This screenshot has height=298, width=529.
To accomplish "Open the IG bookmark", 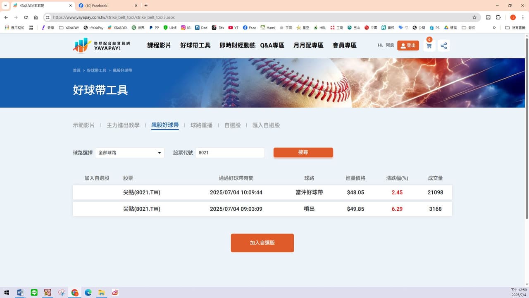I will [186, 28].
